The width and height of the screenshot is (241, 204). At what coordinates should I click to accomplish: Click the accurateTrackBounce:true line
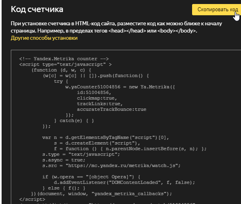click(x=111, y=110)
